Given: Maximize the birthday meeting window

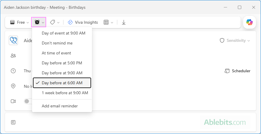Looking at the screenshot, I should tap(240, 7).
